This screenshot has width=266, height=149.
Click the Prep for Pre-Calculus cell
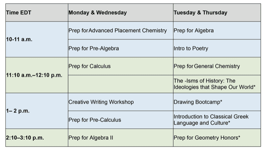point(121,120)
